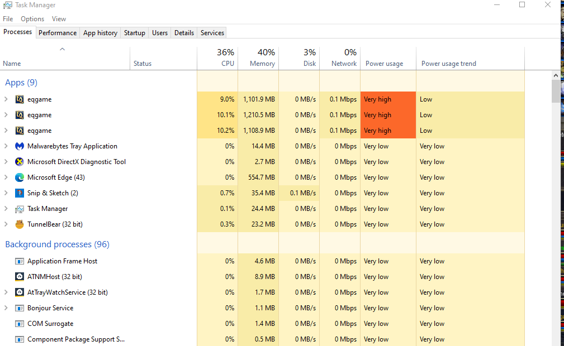
Task: Select the Apps (9) group heading
Action: [x=21, y=83]
